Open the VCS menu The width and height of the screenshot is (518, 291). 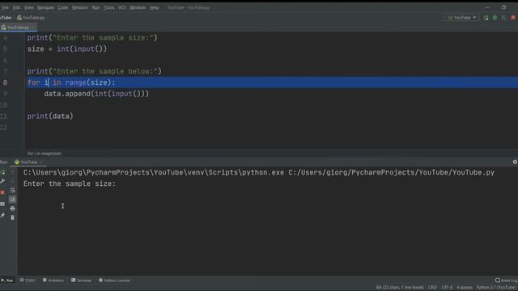122,7
